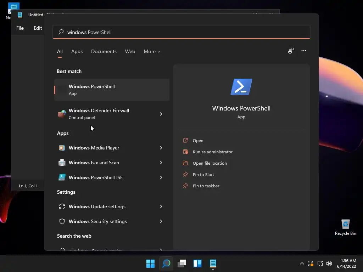Open the File menu in Notepad
Screen dimensions: 363x272
click(x=20, y=28)
